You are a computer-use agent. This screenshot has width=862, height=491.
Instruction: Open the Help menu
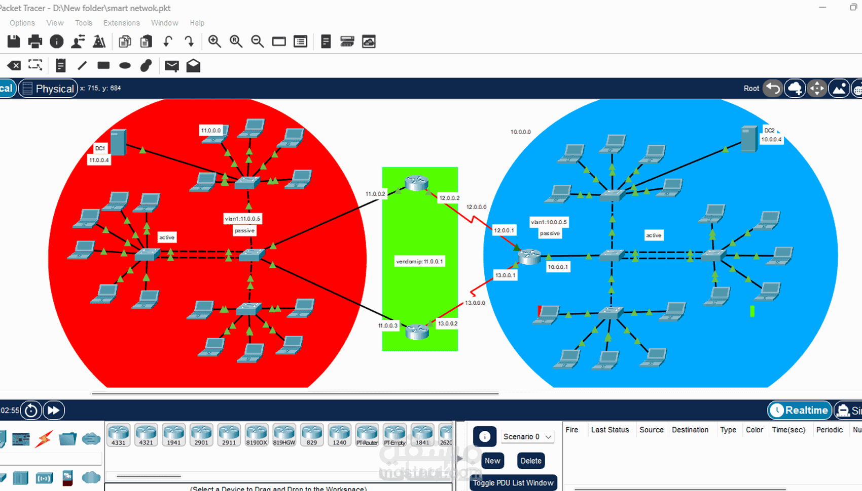point(197,23)
